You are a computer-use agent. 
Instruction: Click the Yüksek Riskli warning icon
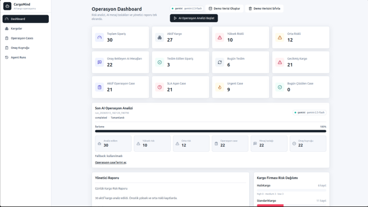220,37
